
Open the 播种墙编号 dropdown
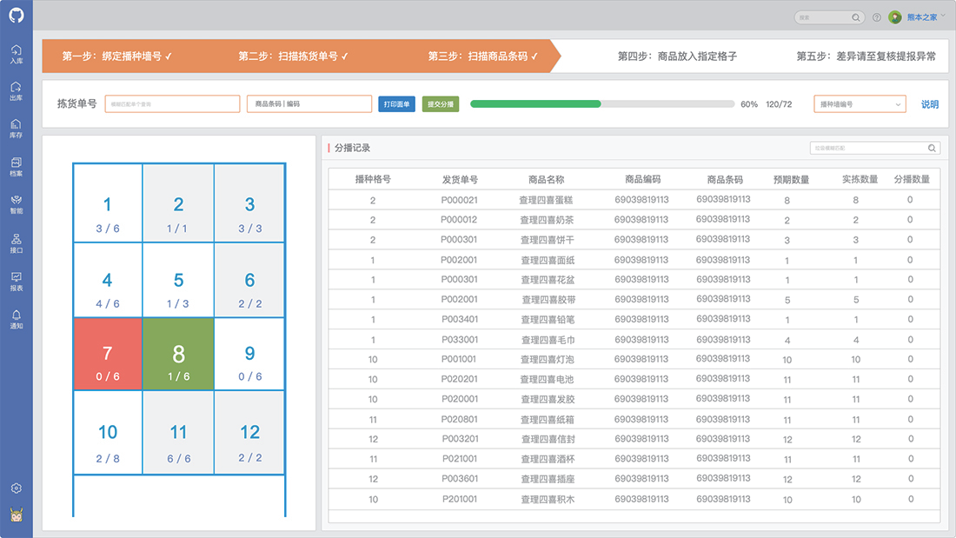coord(860,104)
